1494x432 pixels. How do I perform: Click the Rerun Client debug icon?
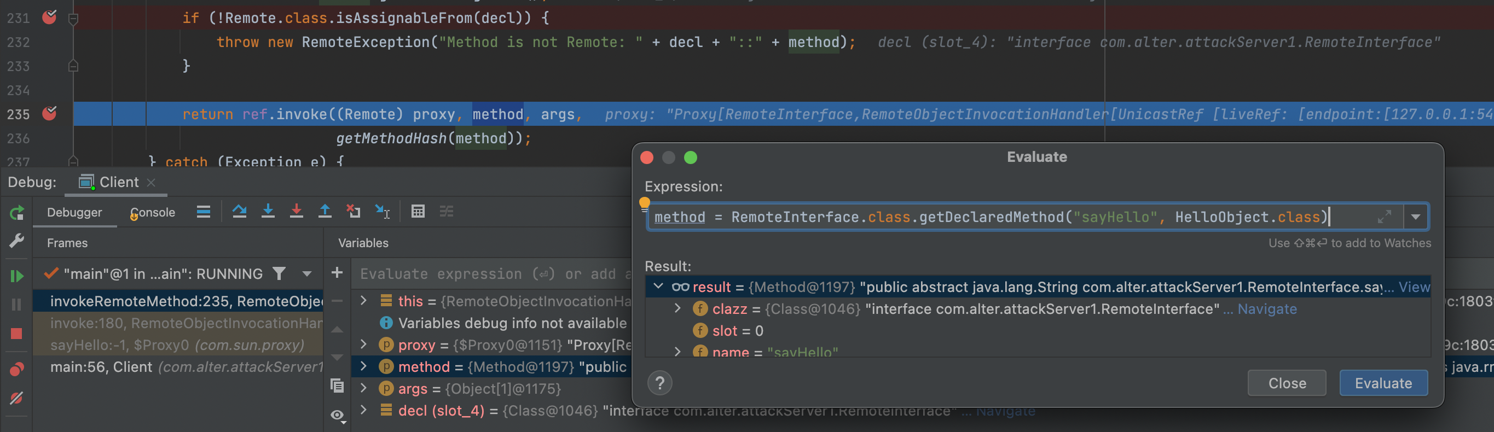(x=17, y=213)
